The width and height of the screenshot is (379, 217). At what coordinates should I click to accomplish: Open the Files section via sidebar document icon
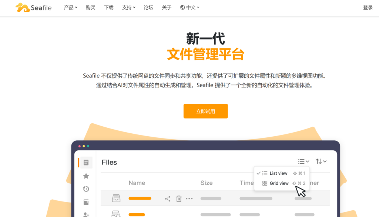pos(86,162)
